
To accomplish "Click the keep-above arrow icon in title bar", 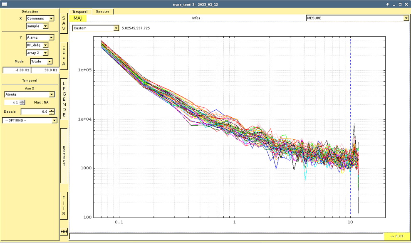I will [x=387, y=4].
